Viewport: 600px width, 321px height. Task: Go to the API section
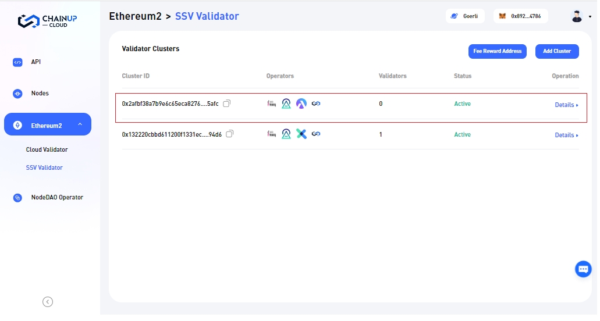pyautogui.click(x=35, y=62)
